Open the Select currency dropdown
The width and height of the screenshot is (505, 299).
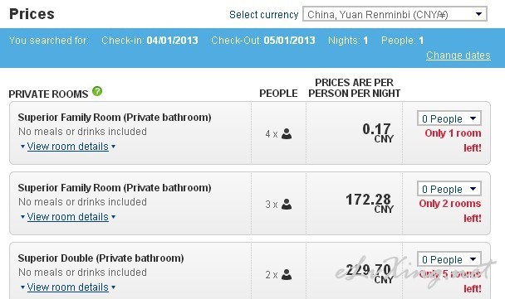[x=395, y=14]
